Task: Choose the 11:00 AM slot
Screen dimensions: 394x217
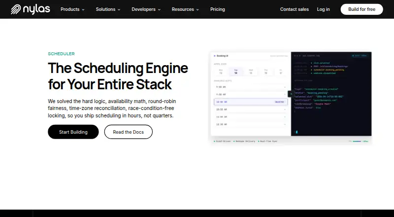Action: [251, 117]
